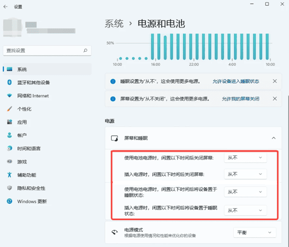
Task: Click the network Wi-Fi icon
Action: (10, 96)
